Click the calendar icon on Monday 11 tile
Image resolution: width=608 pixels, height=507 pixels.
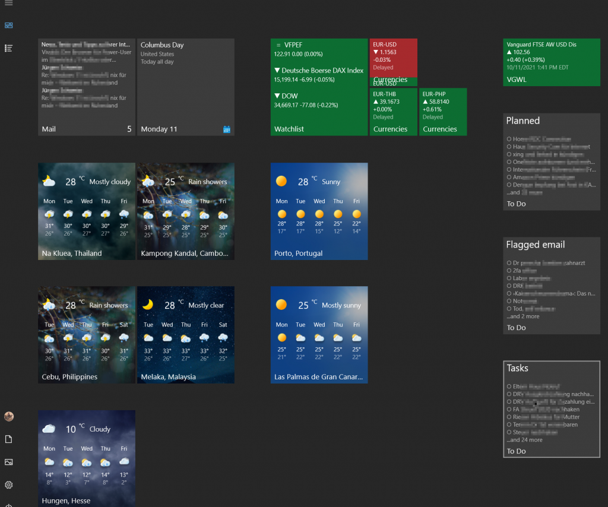point(226,129)
